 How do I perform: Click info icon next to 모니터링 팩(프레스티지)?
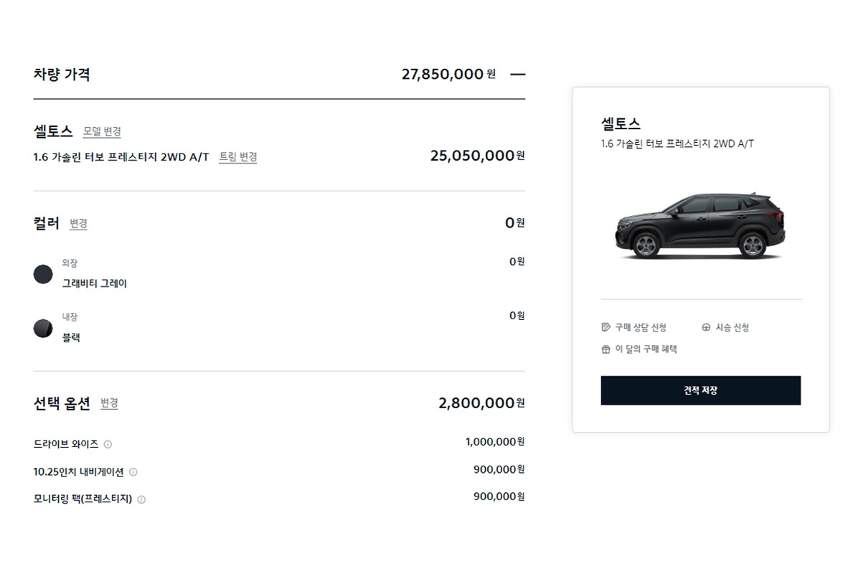(x=141, y=500)
